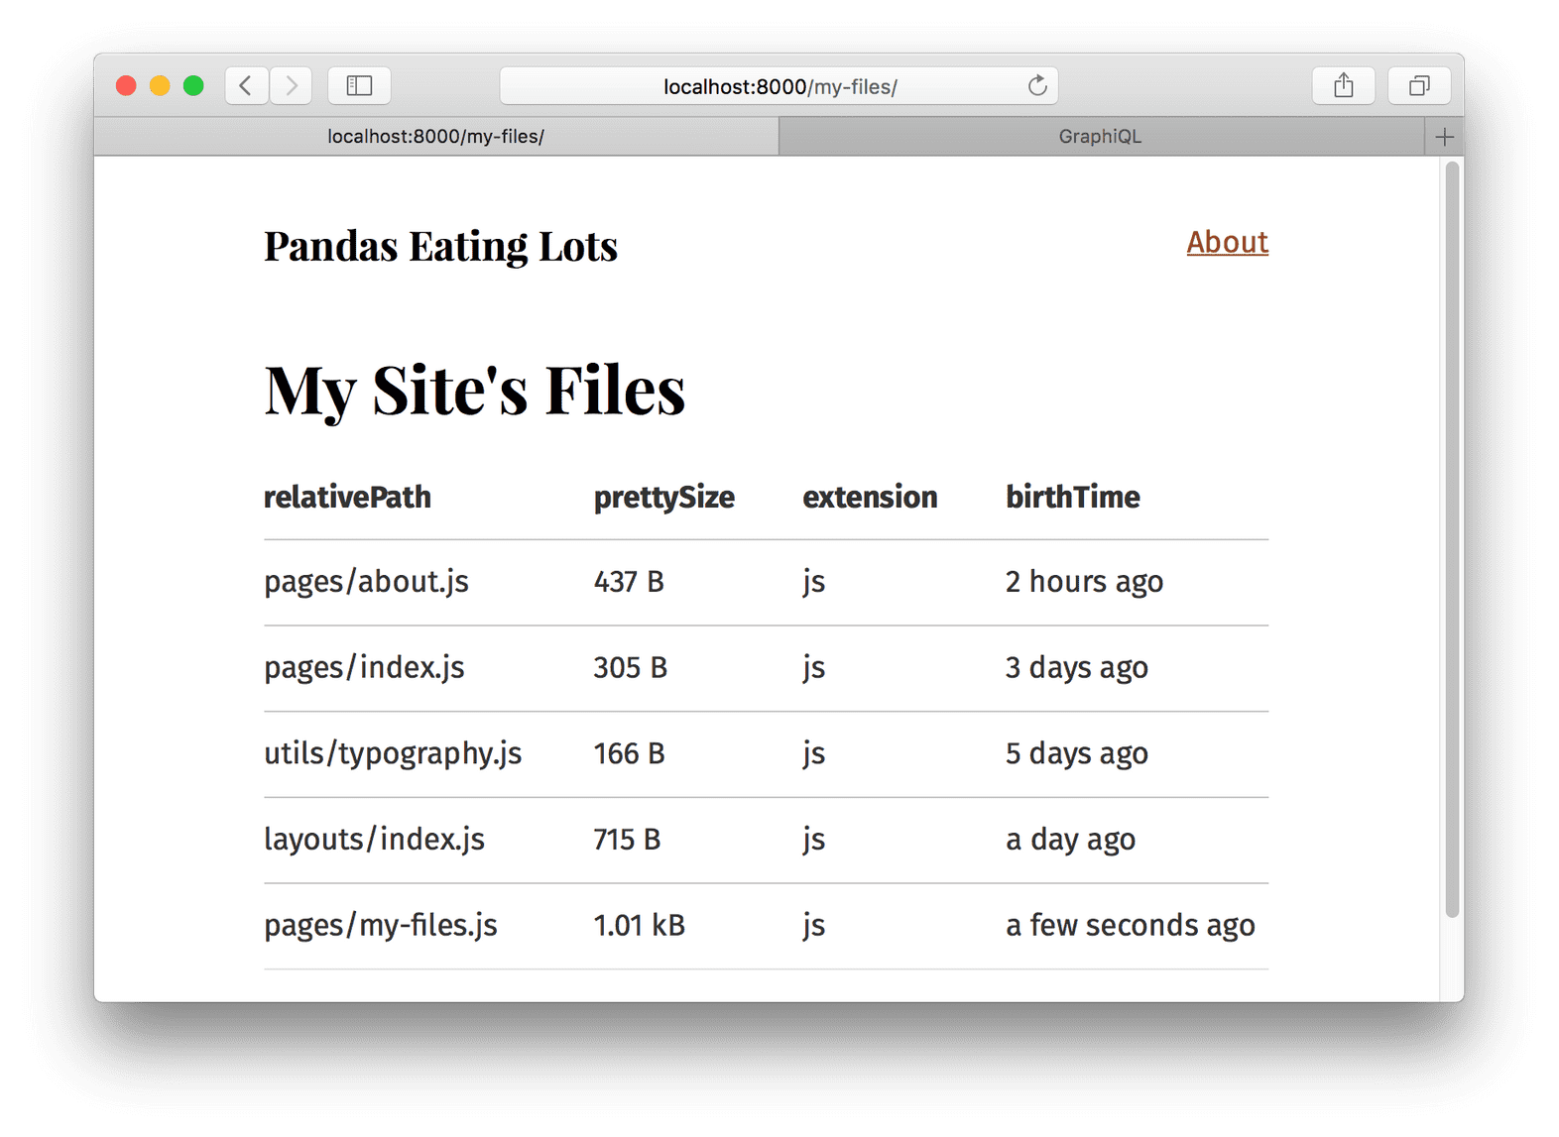1559x1137 pixels.
Task: Click js extension in utils/typography.js row
Action: click(x=813, y=753)
